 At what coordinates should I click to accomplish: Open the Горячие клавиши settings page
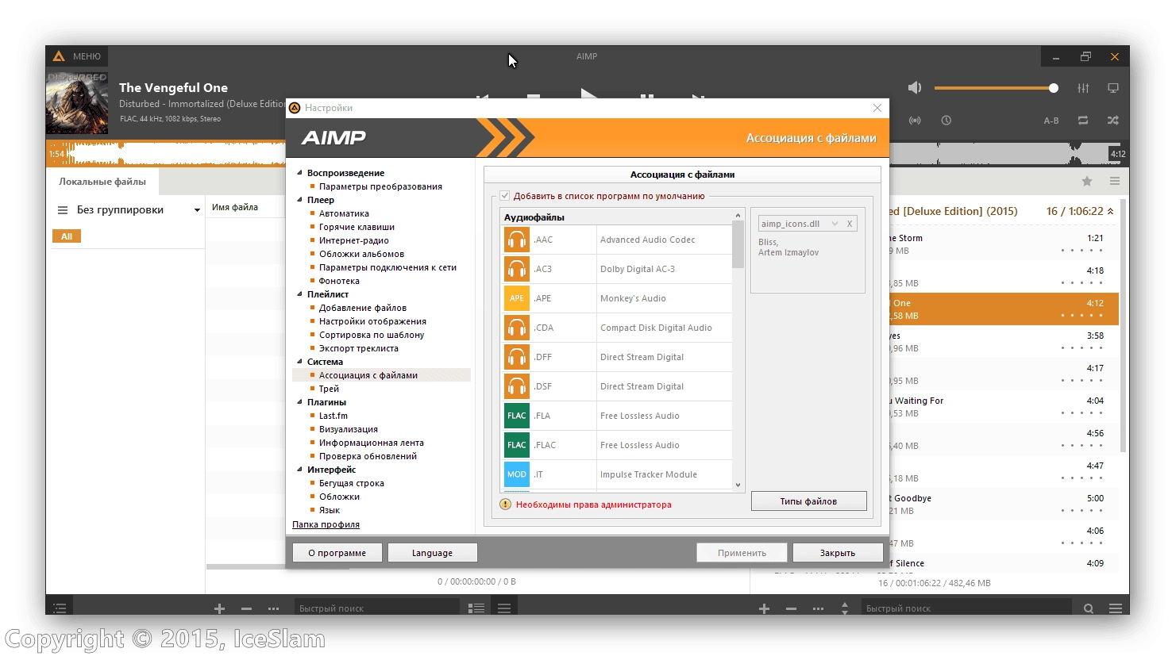pyautogui.click(x=357, y=227)
